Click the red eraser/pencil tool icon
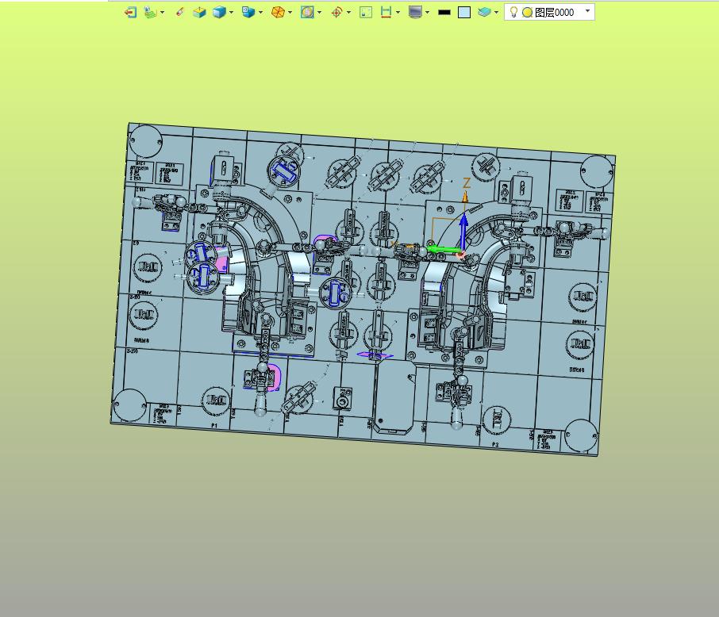Image resolution: width=719 pixels, height=617 pixels. click(x=179, y=12)
